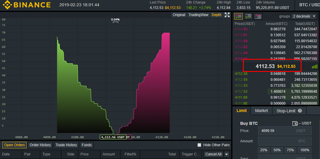
Task: Click the 24h Low value 3,933.15
Action: point(243,8)
